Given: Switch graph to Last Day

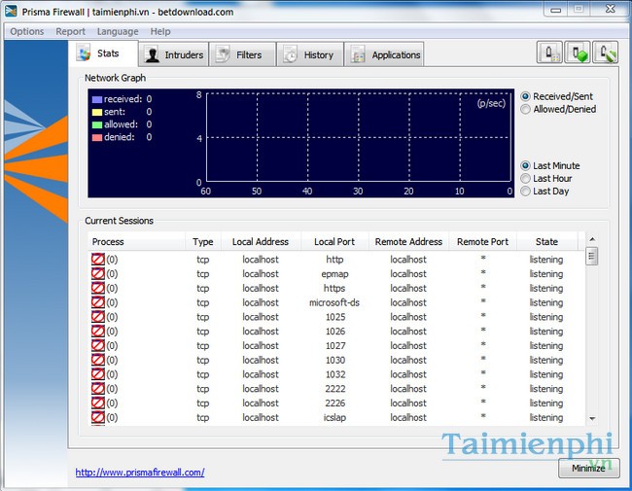Looking at the screenshot, I should tap(526, 192).
